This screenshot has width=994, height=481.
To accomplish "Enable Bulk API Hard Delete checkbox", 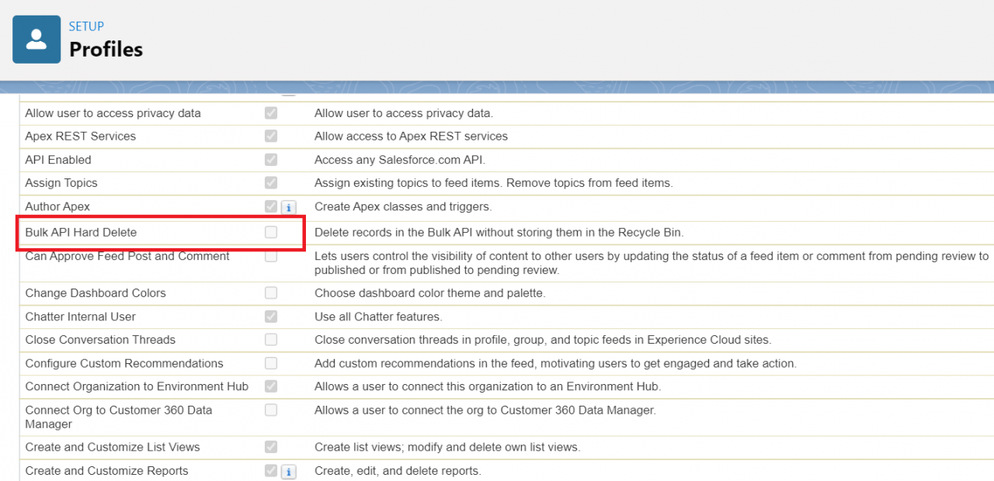I will (x=271, y=232).
